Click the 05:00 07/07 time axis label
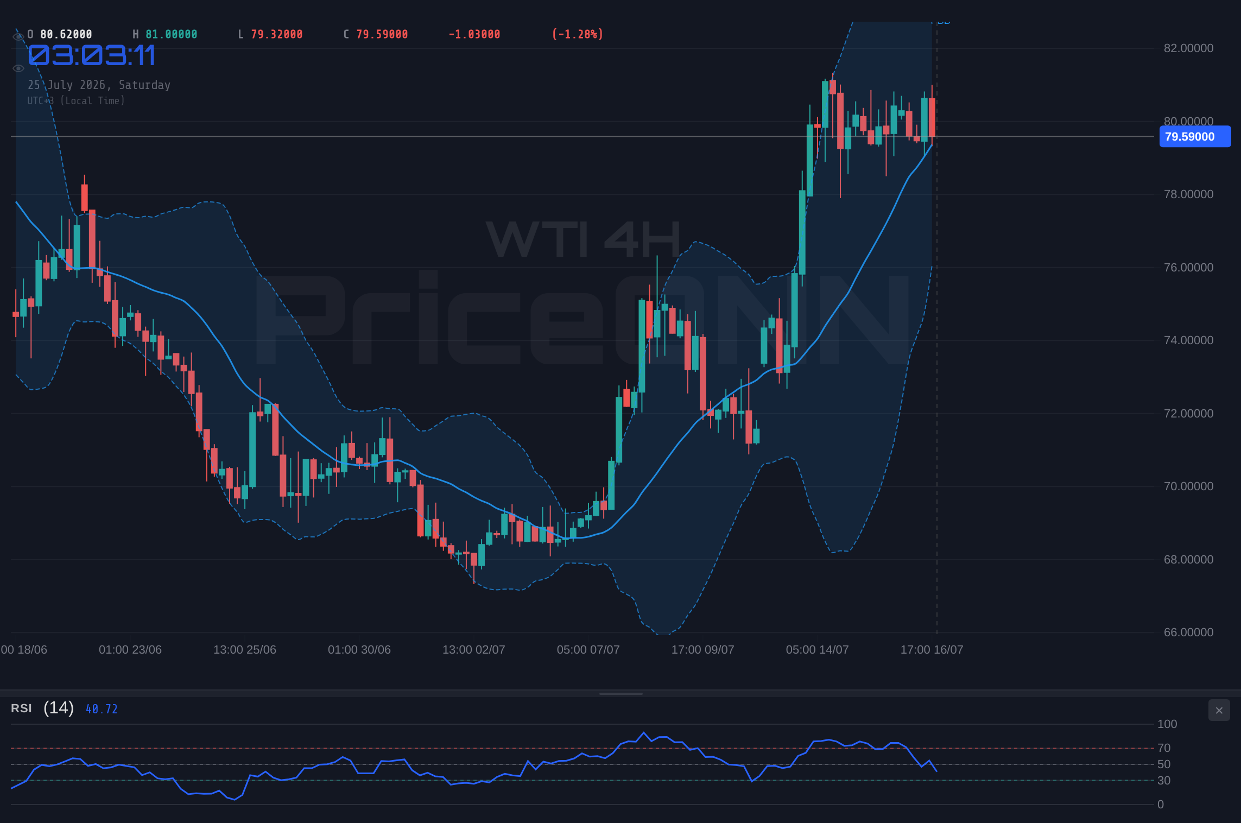The height and width of the screenshot is (823, 1241). pos(588,650)
